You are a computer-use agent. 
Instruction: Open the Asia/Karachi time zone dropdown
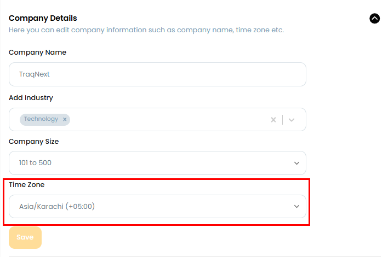pos(148,207)
